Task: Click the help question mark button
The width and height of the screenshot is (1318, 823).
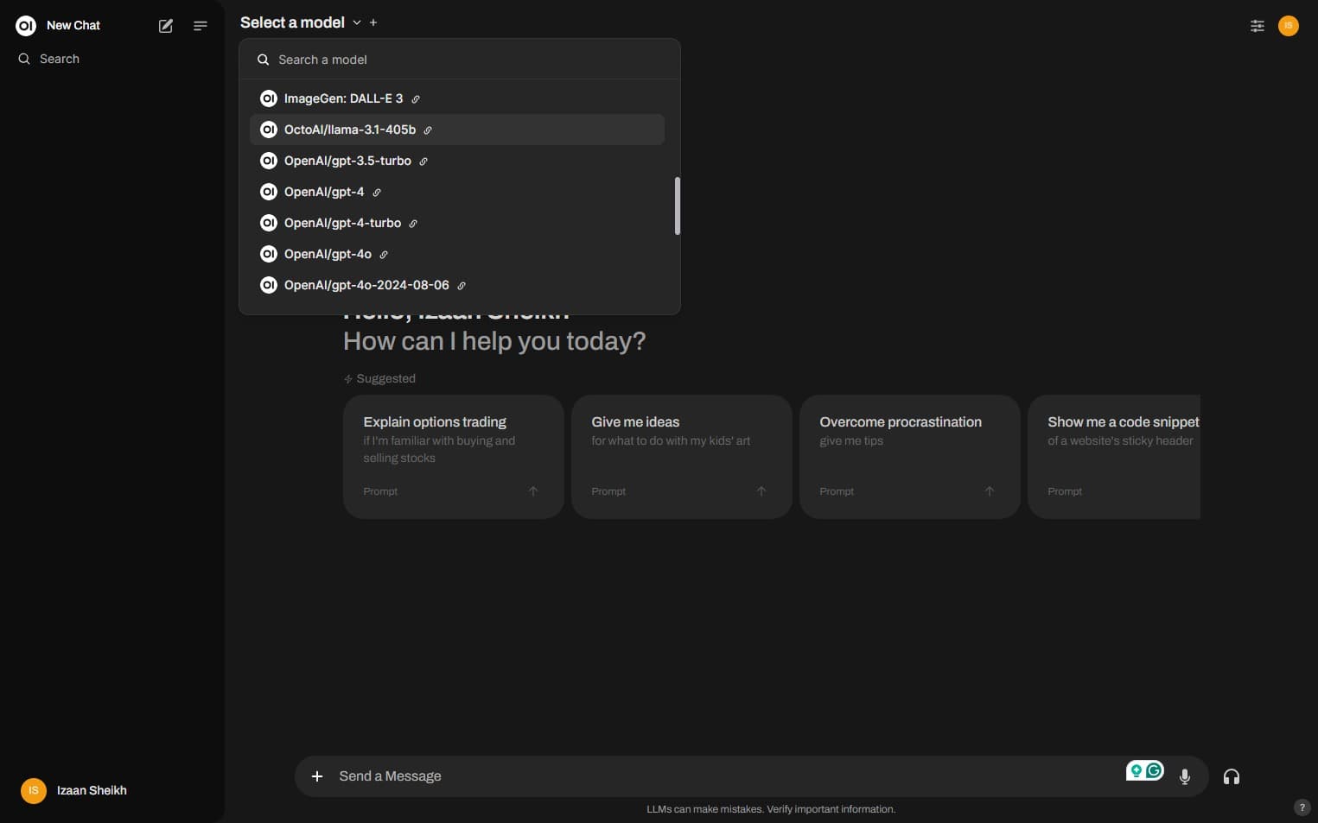Action: (1302, 807)
